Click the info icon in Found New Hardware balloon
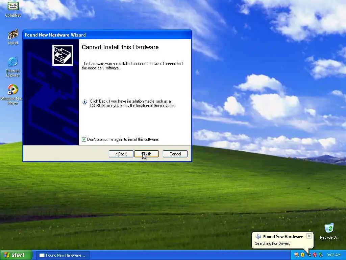The height and width of the screenshot is (260, 346). click(x=258, y=237)
